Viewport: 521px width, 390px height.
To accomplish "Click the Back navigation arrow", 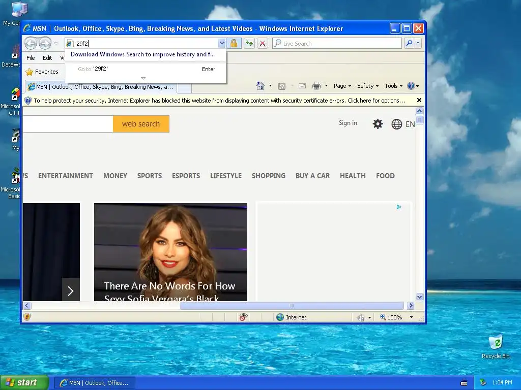I will click(31, 43).
